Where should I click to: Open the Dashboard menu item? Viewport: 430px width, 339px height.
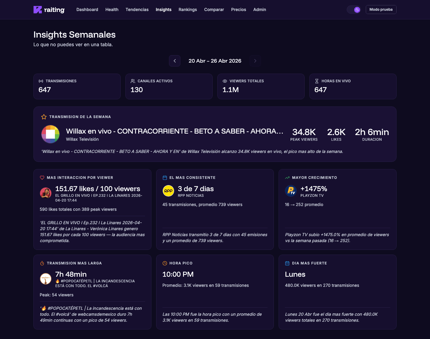[87, 10]
